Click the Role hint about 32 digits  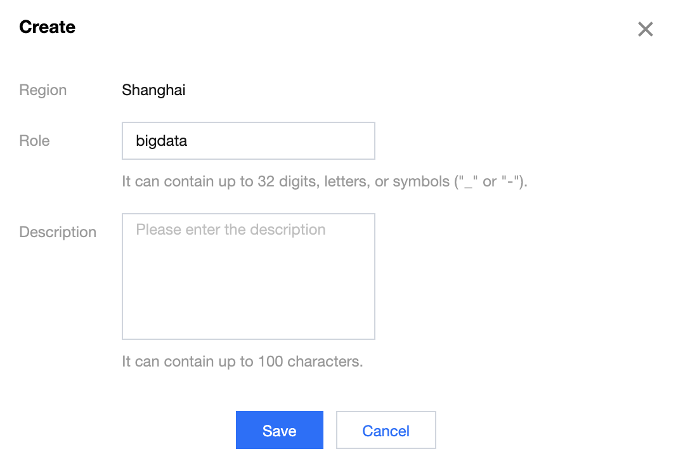(x=324, y=181)
